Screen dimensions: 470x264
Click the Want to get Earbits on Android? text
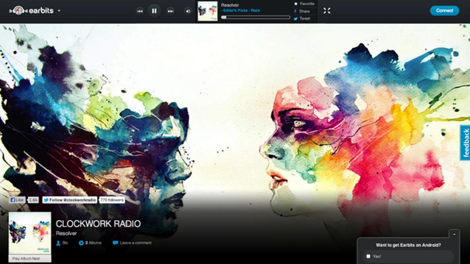(x=409, y=245)
